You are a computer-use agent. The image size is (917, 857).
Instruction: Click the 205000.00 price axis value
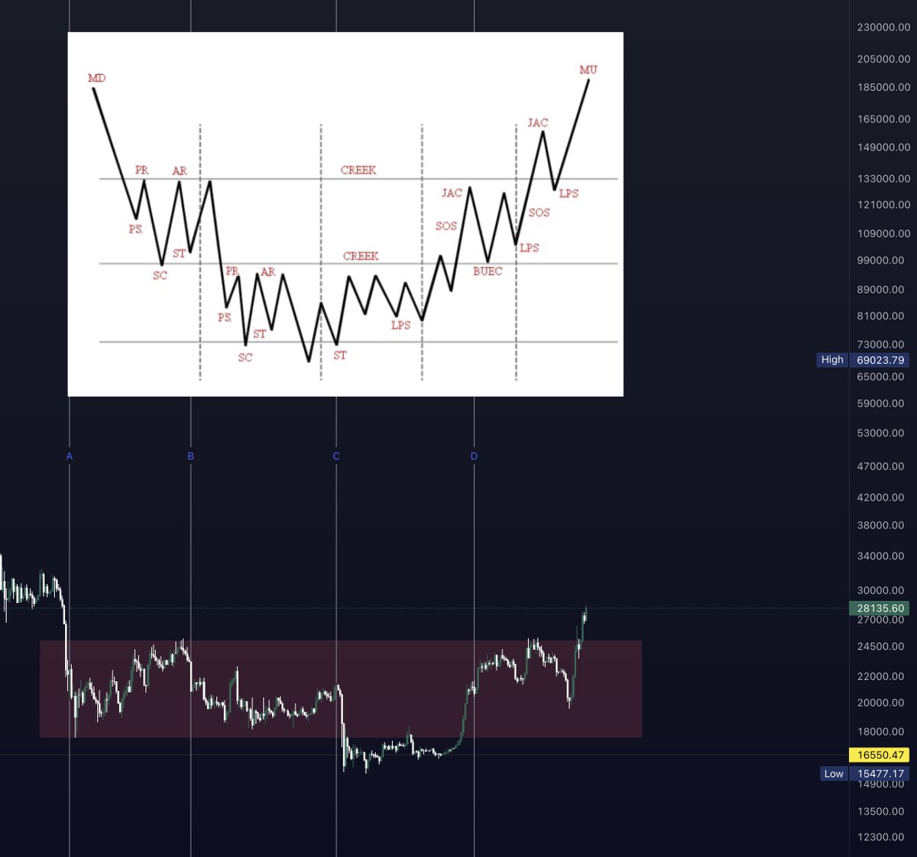tap(883, 59)
